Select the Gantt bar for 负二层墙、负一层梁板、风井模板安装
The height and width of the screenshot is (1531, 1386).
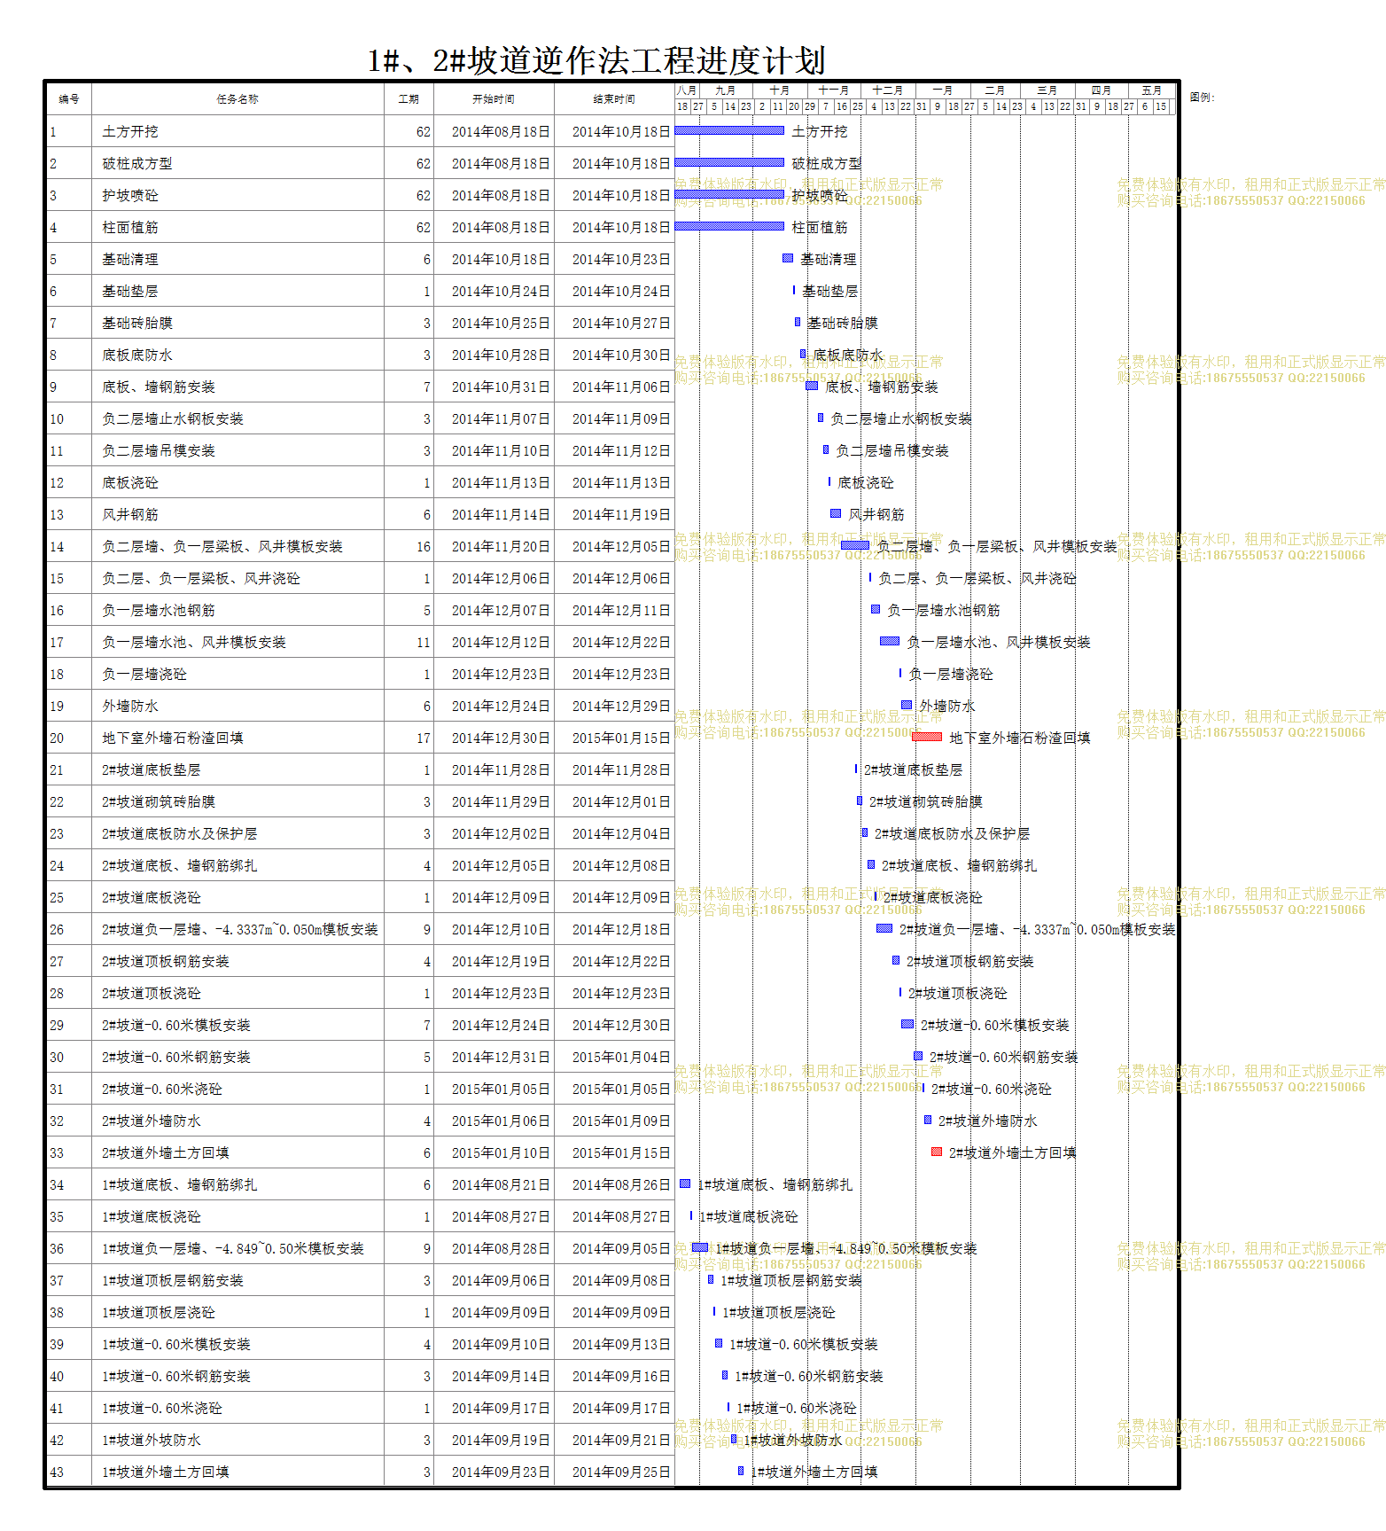pyautogui.click(x=855, y=545)
